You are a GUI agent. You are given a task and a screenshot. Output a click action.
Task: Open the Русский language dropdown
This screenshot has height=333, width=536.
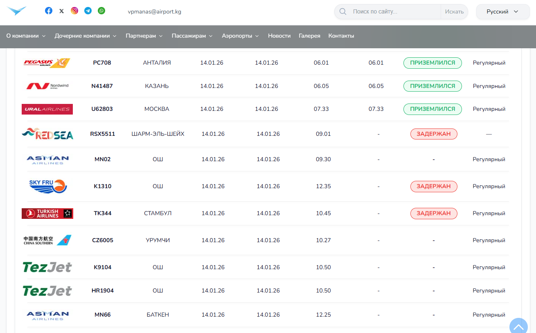(x=502, y=12)
